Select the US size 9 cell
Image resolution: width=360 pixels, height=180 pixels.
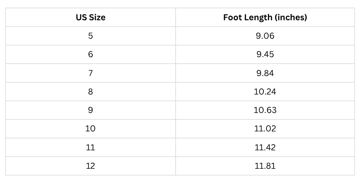click(90, 110)
